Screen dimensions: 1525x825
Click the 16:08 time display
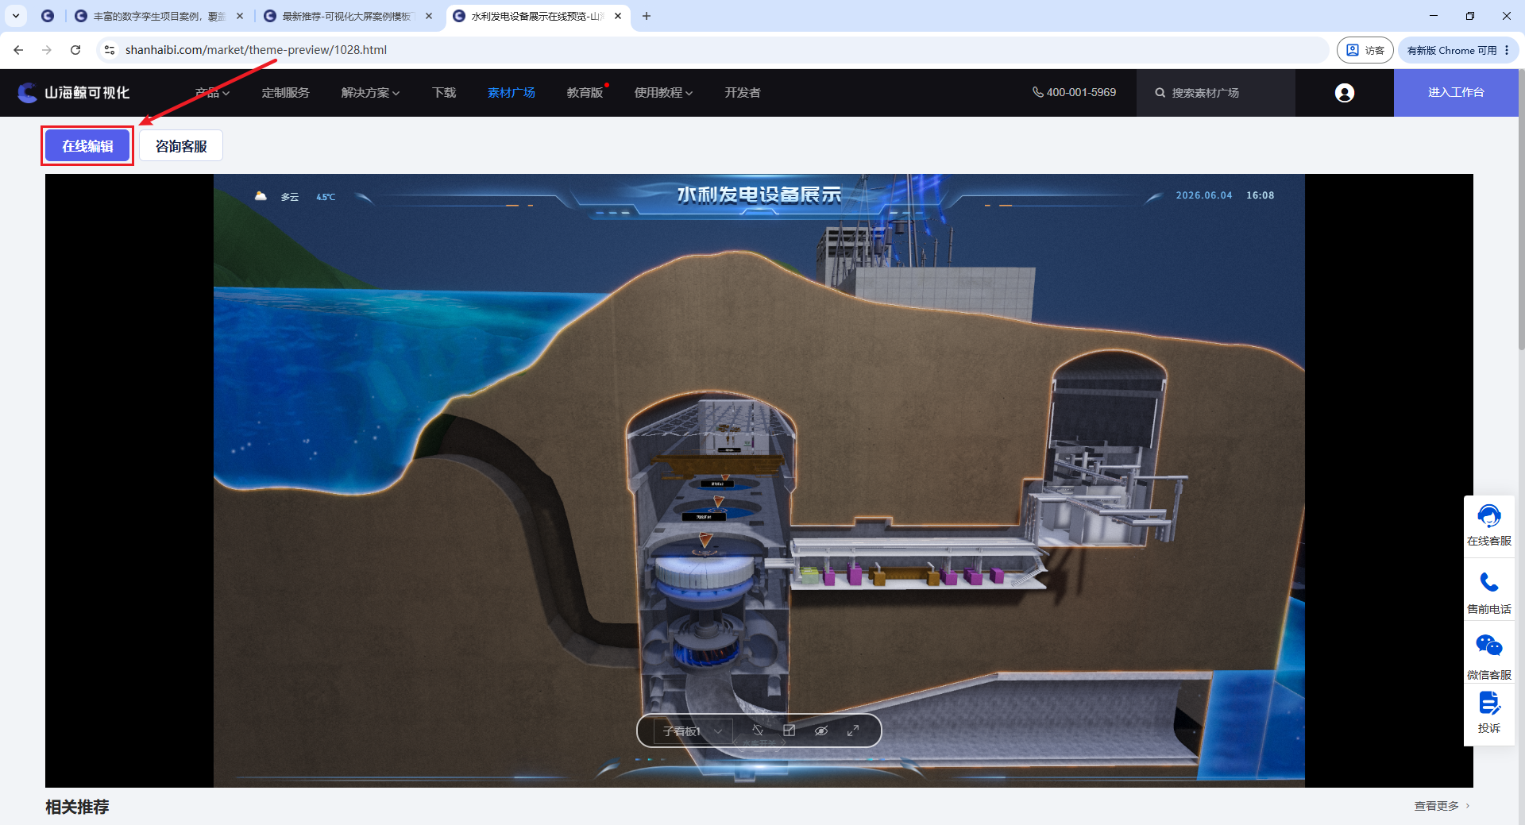1261,195
